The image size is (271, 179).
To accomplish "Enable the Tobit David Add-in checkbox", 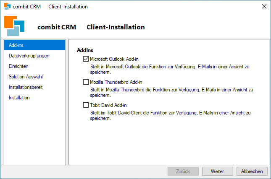I will coord(86,105).
